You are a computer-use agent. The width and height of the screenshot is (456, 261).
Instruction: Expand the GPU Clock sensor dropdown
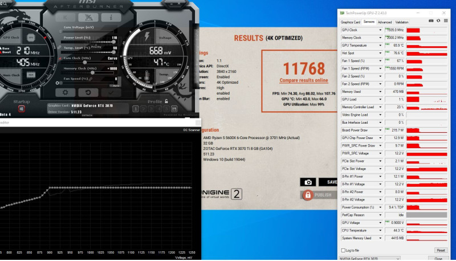point(380,30)
